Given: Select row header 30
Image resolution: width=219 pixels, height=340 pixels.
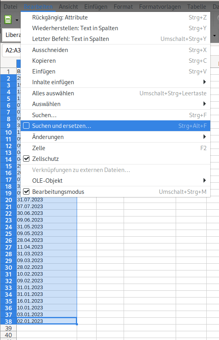Looking at the screenshot, I should click(x=8, y=267).
